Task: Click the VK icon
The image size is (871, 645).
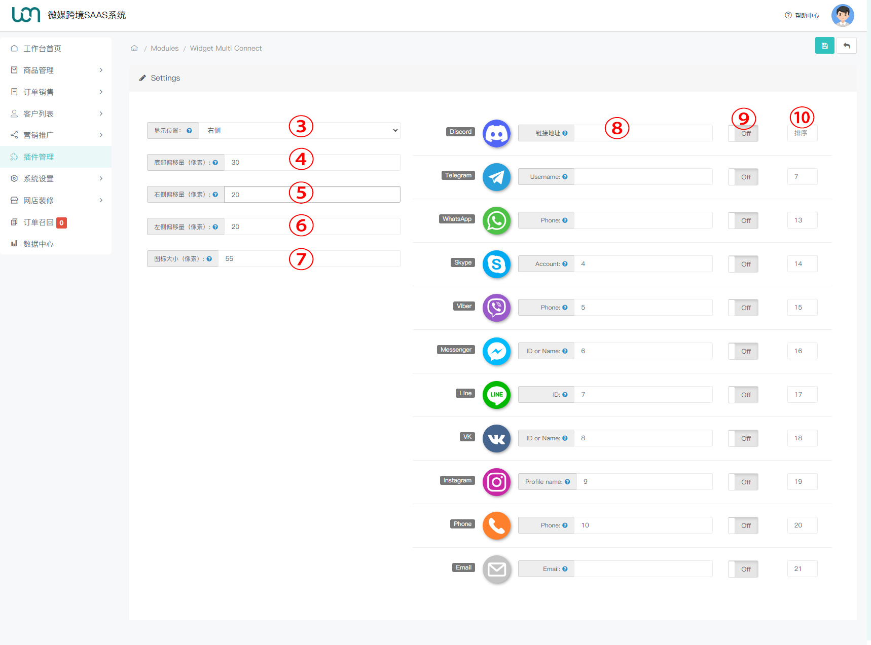Action: tap(496, 439)
